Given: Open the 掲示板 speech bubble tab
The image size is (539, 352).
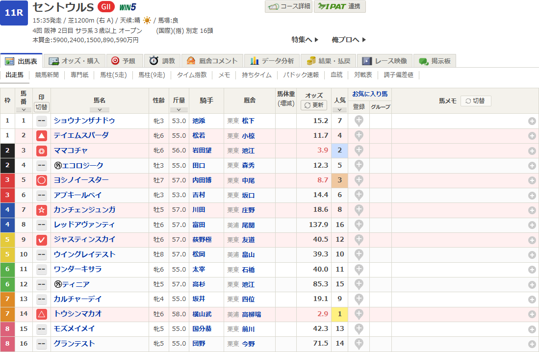Looking at the screenshot, I should (435, 61).
